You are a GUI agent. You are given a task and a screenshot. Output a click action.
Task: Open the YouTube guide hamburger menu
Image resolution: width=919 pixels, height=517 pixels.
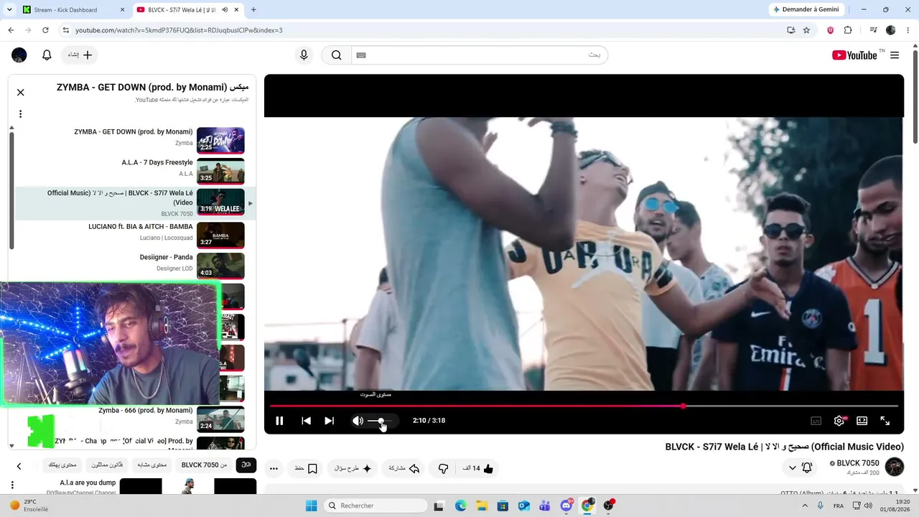tap(895, 55)
